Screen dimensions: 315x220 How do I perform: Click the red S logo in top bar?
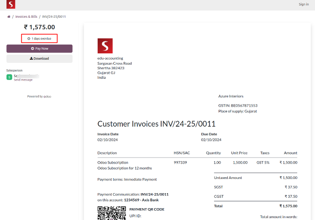point(10,4)
